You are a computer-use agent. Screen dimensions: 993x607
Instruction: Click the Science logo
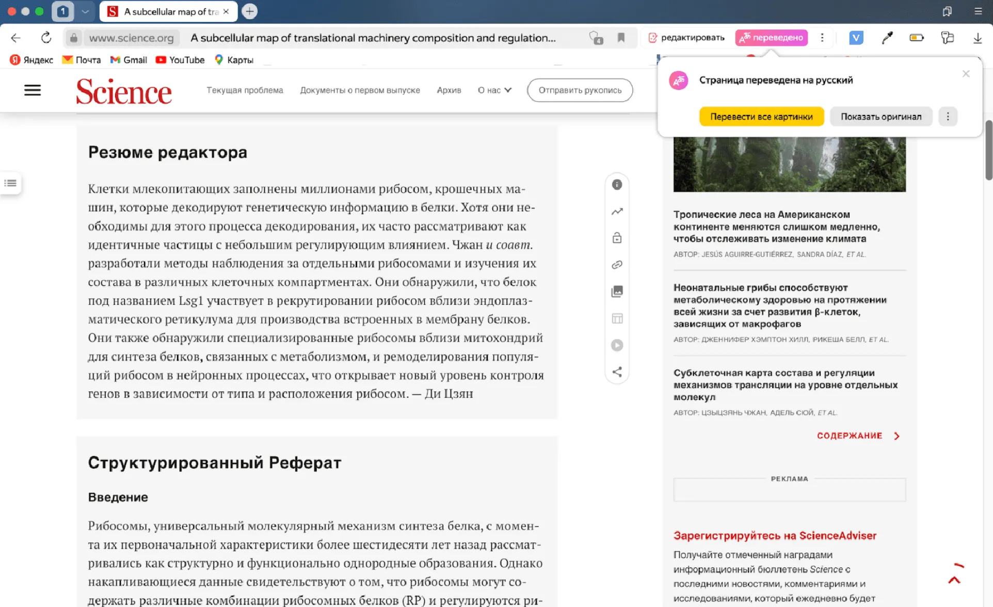click(124, 91)
